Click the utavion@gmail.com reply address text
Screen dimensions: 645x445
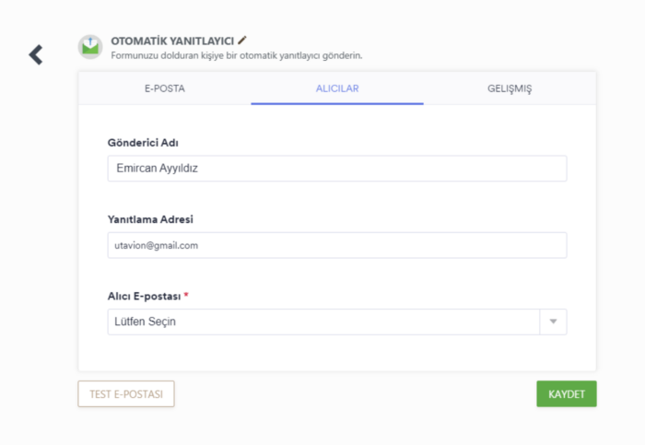tap(156, 245)
